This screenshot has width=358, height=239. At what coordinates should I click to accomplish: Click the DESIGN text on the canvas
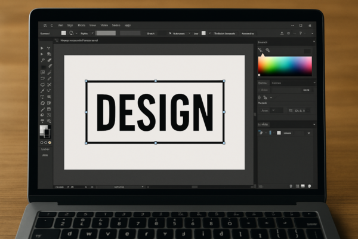click(155, 112)
